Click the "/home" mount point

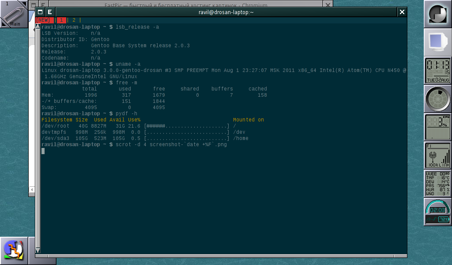pos(241,138)
